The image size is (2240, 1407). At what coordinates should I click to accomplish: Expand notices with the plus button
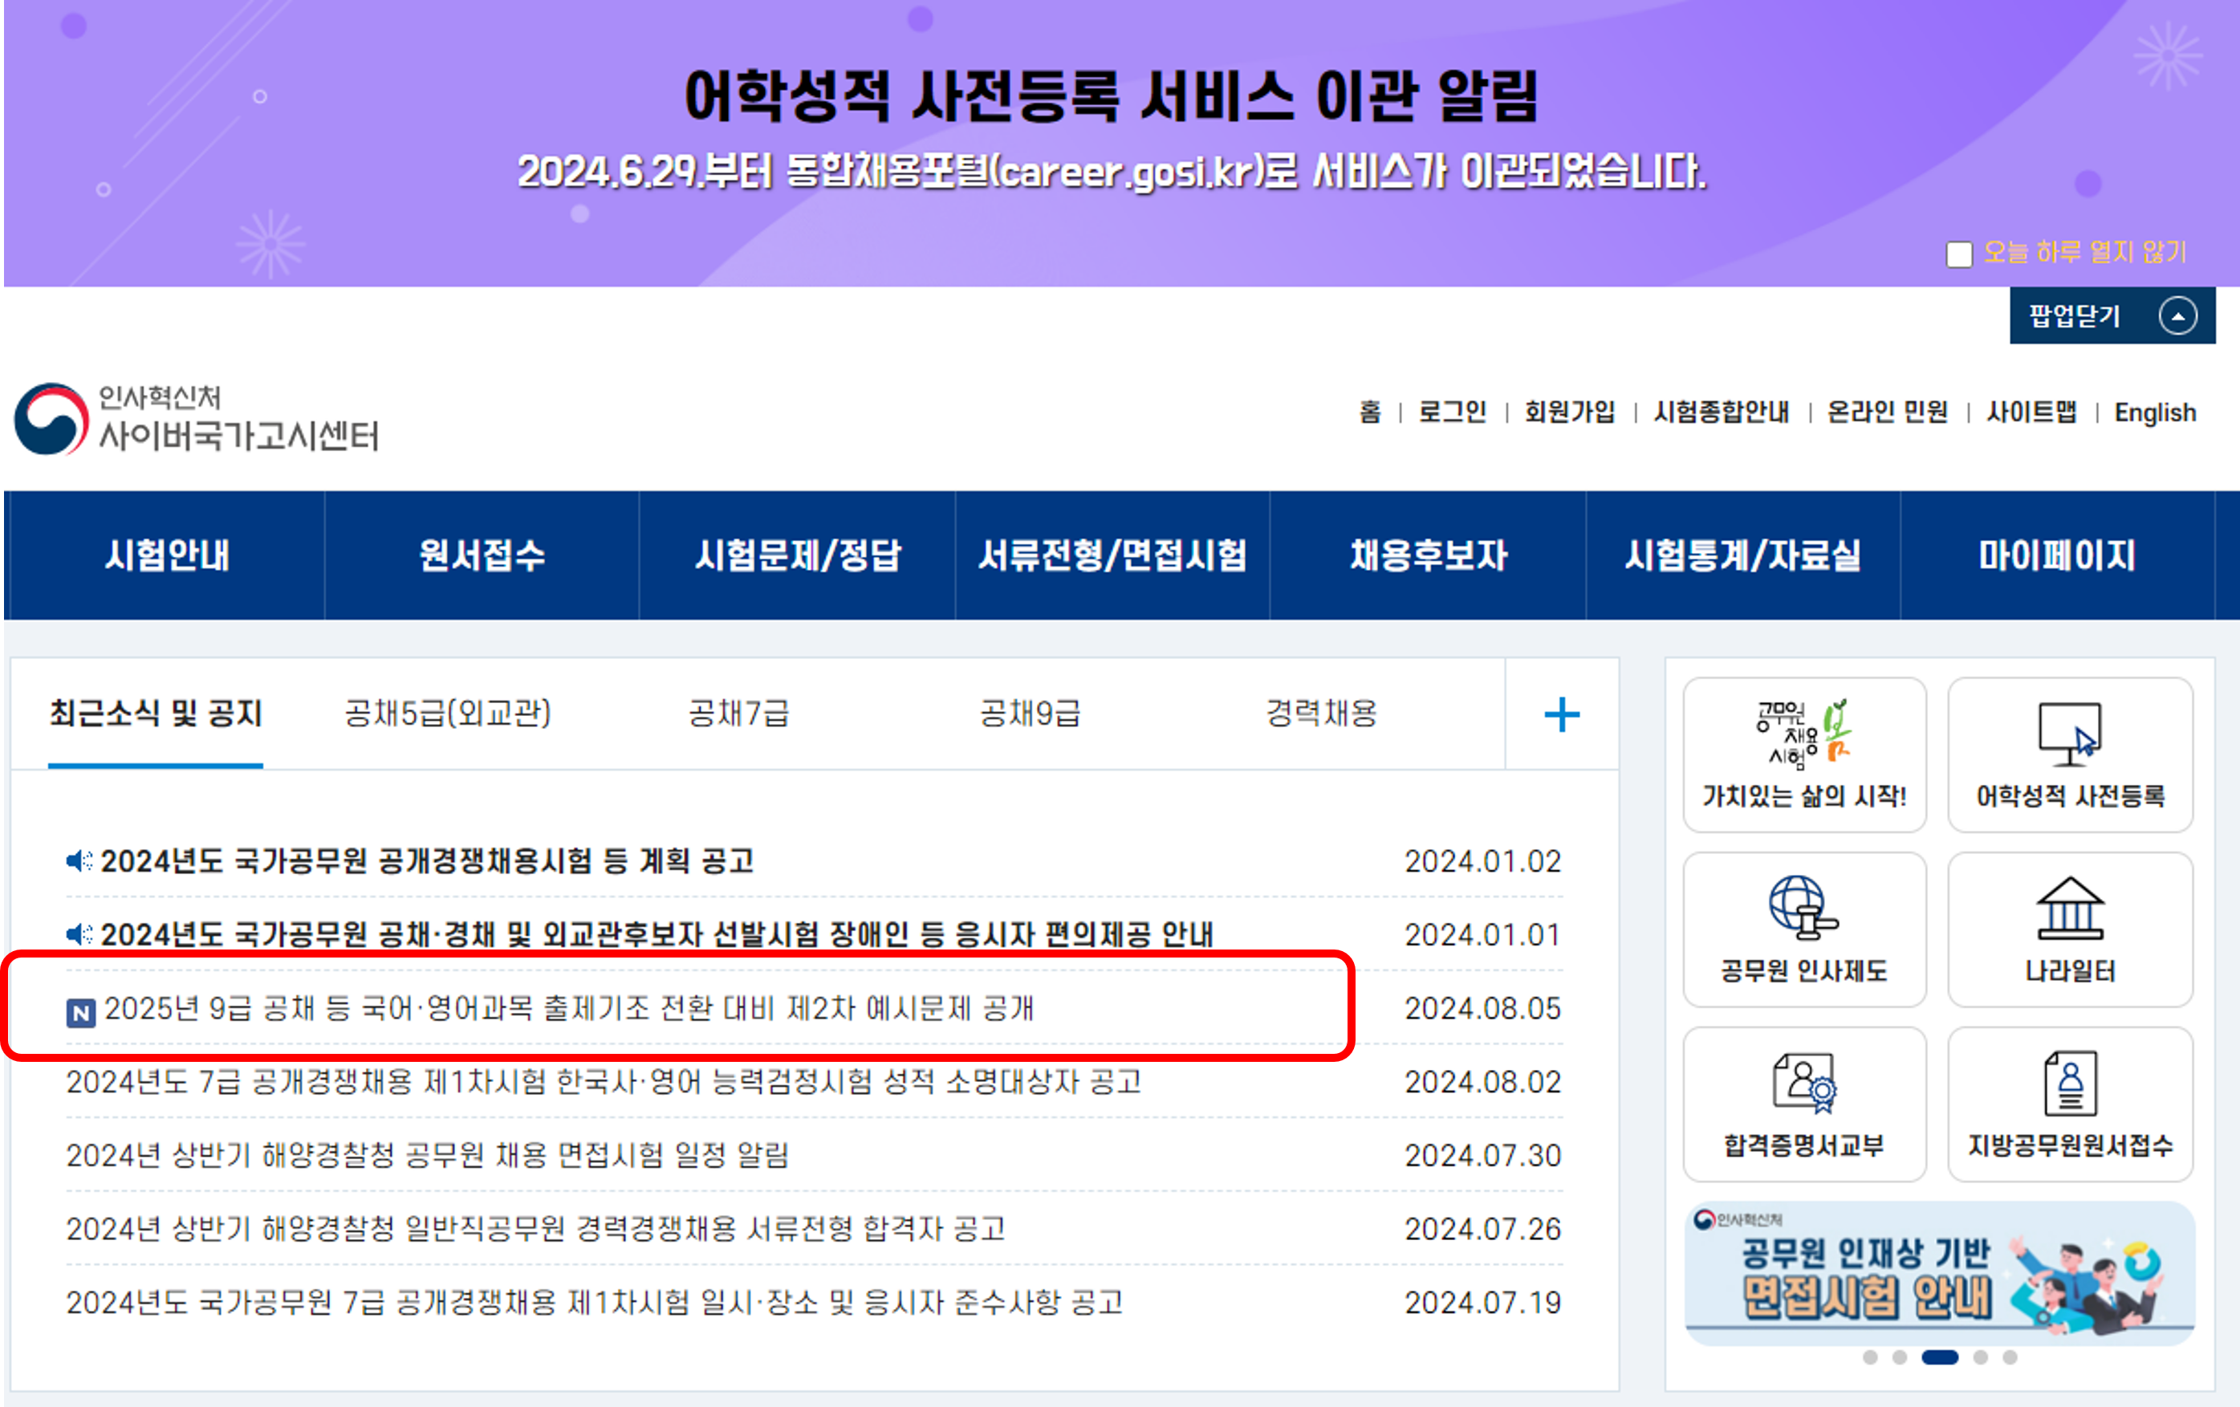coord(1561,714)
